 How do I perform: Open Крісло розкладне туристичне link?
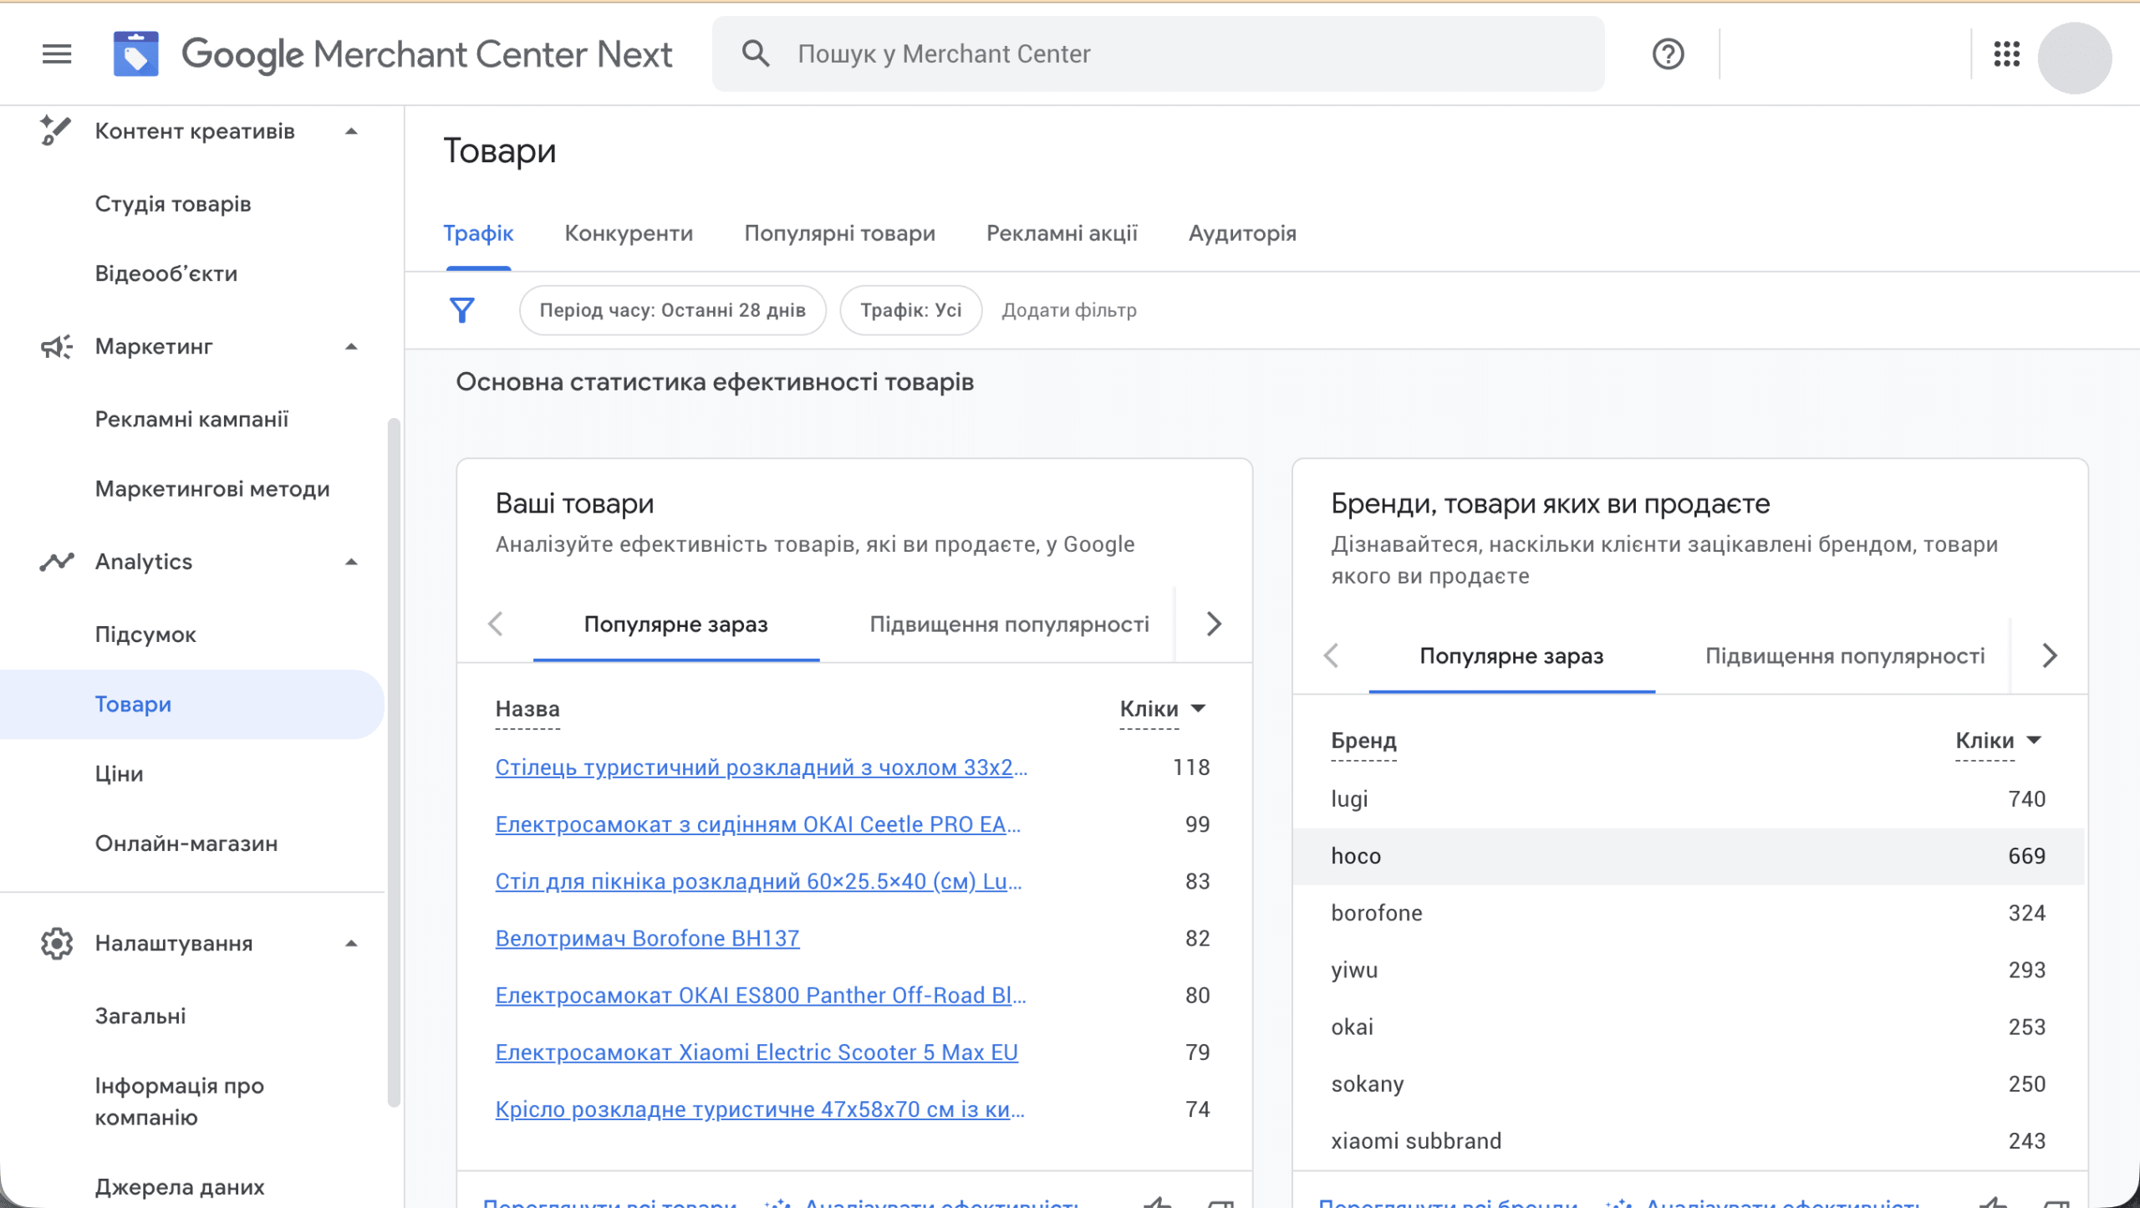click(x=760, y=1109)
